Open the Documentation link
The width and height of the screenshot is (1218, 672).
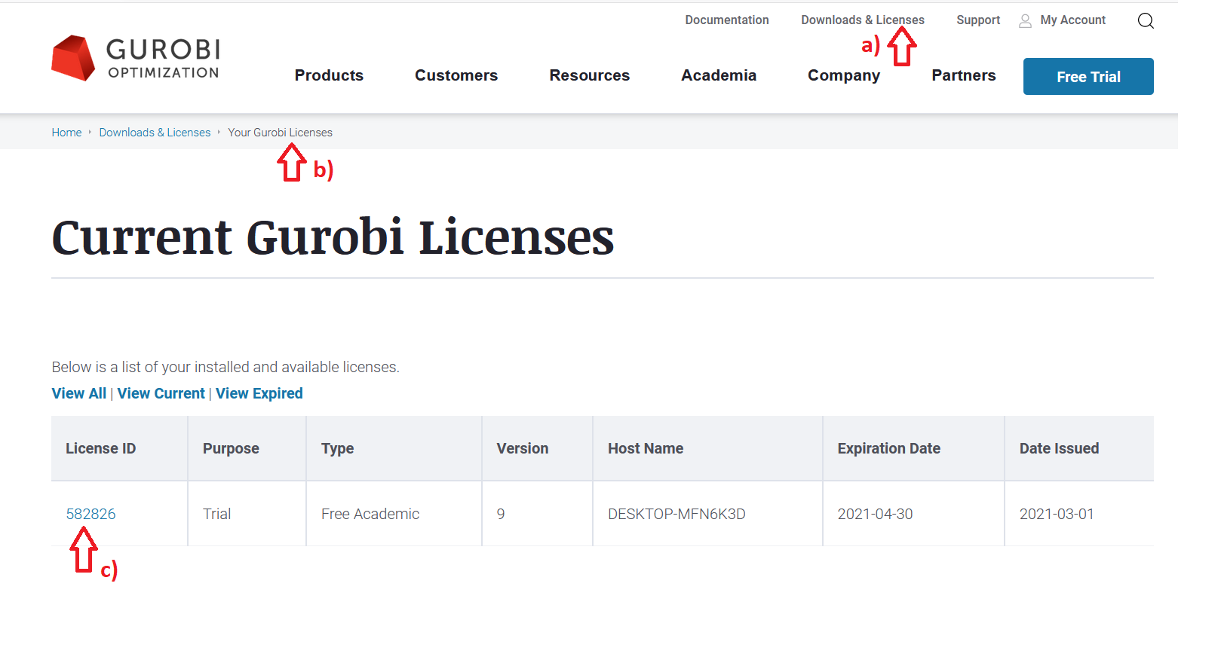[x=727, y=20]
